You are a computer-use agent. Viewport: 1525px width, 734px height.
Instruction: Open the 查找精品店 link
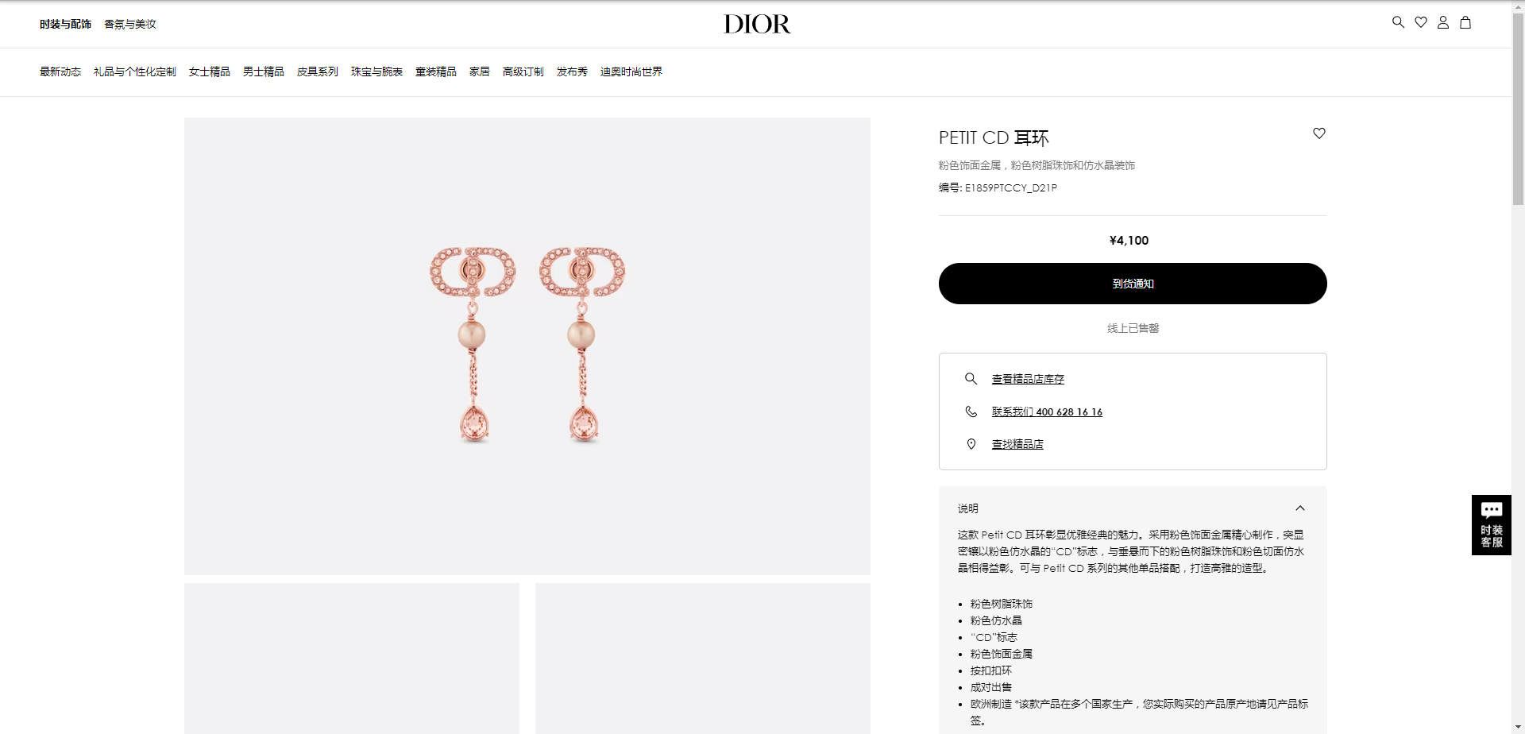tap(1017, 444)
